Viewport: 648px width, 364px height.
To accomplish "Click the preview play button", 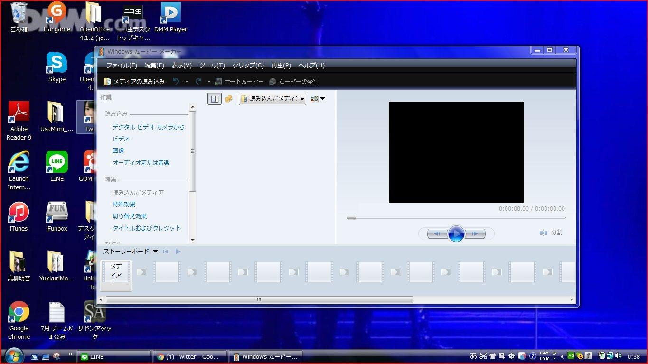I will [456, 233].
